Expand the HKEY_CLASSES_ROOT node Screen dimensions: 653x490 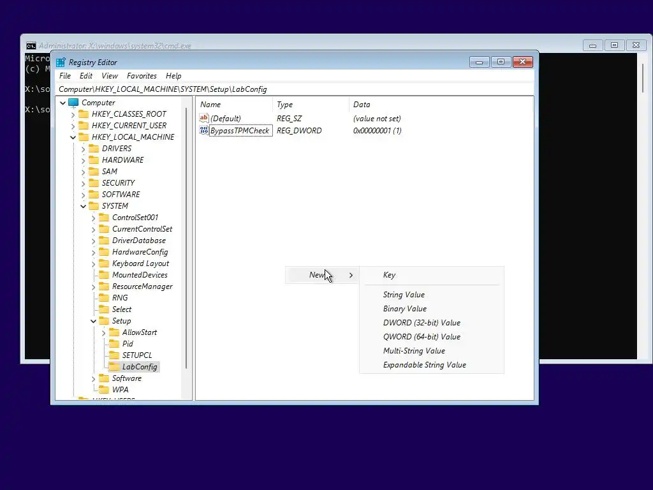73,114
